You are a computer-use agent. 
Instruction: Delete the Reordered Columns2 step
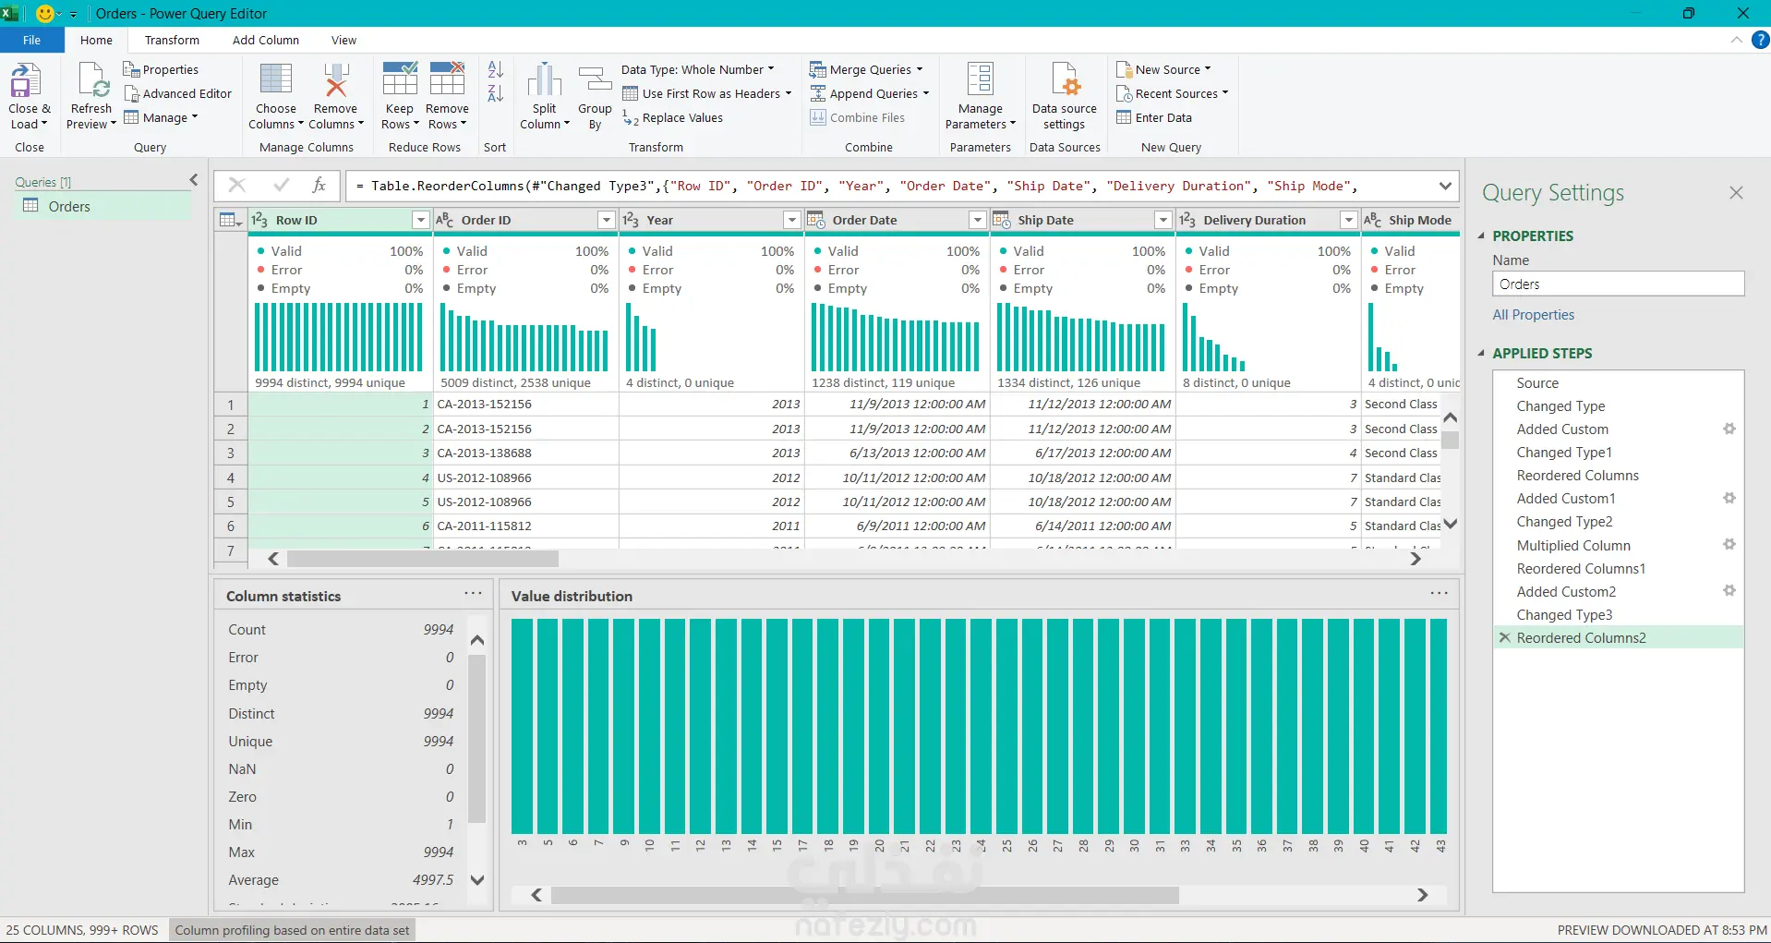tap(1505, 637)
